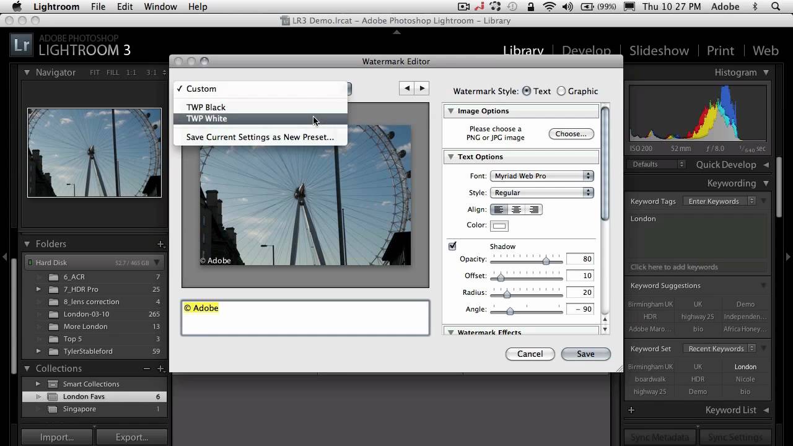Image resolution: width=793 pixels, height=446 pixels.
Task: Add a new folder with plus icon
Action: 160,244
